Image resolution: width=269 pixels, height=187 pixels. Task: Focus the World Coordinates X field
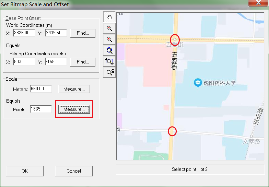point(24,33)
